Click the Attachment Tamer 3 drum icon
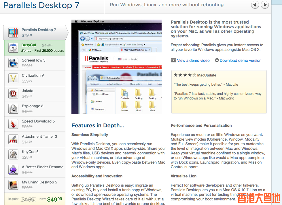This screenshot has width=282, height=205. pyautogui.click(x=13, y=139)
